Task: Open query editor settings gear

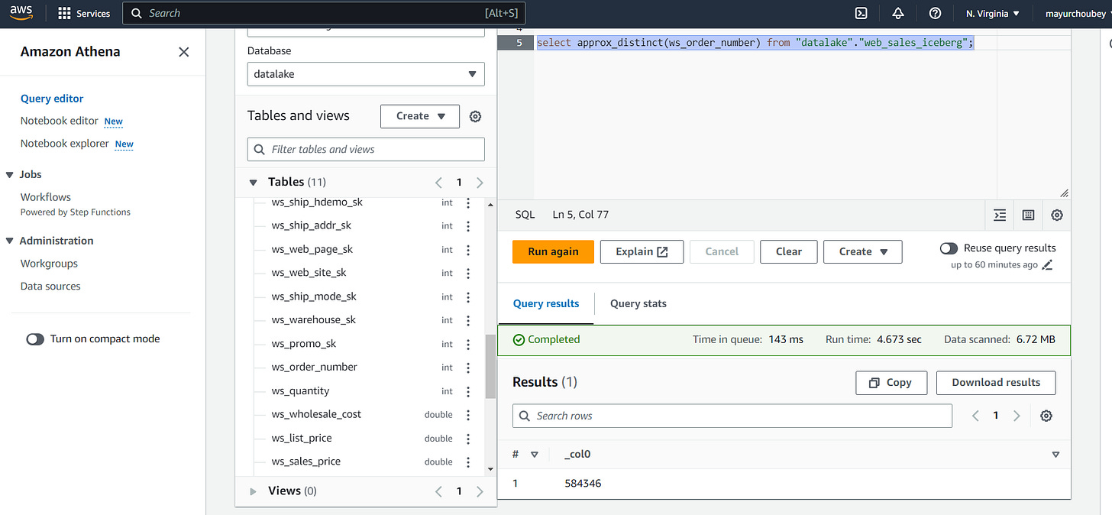Action: [1057, 215]
